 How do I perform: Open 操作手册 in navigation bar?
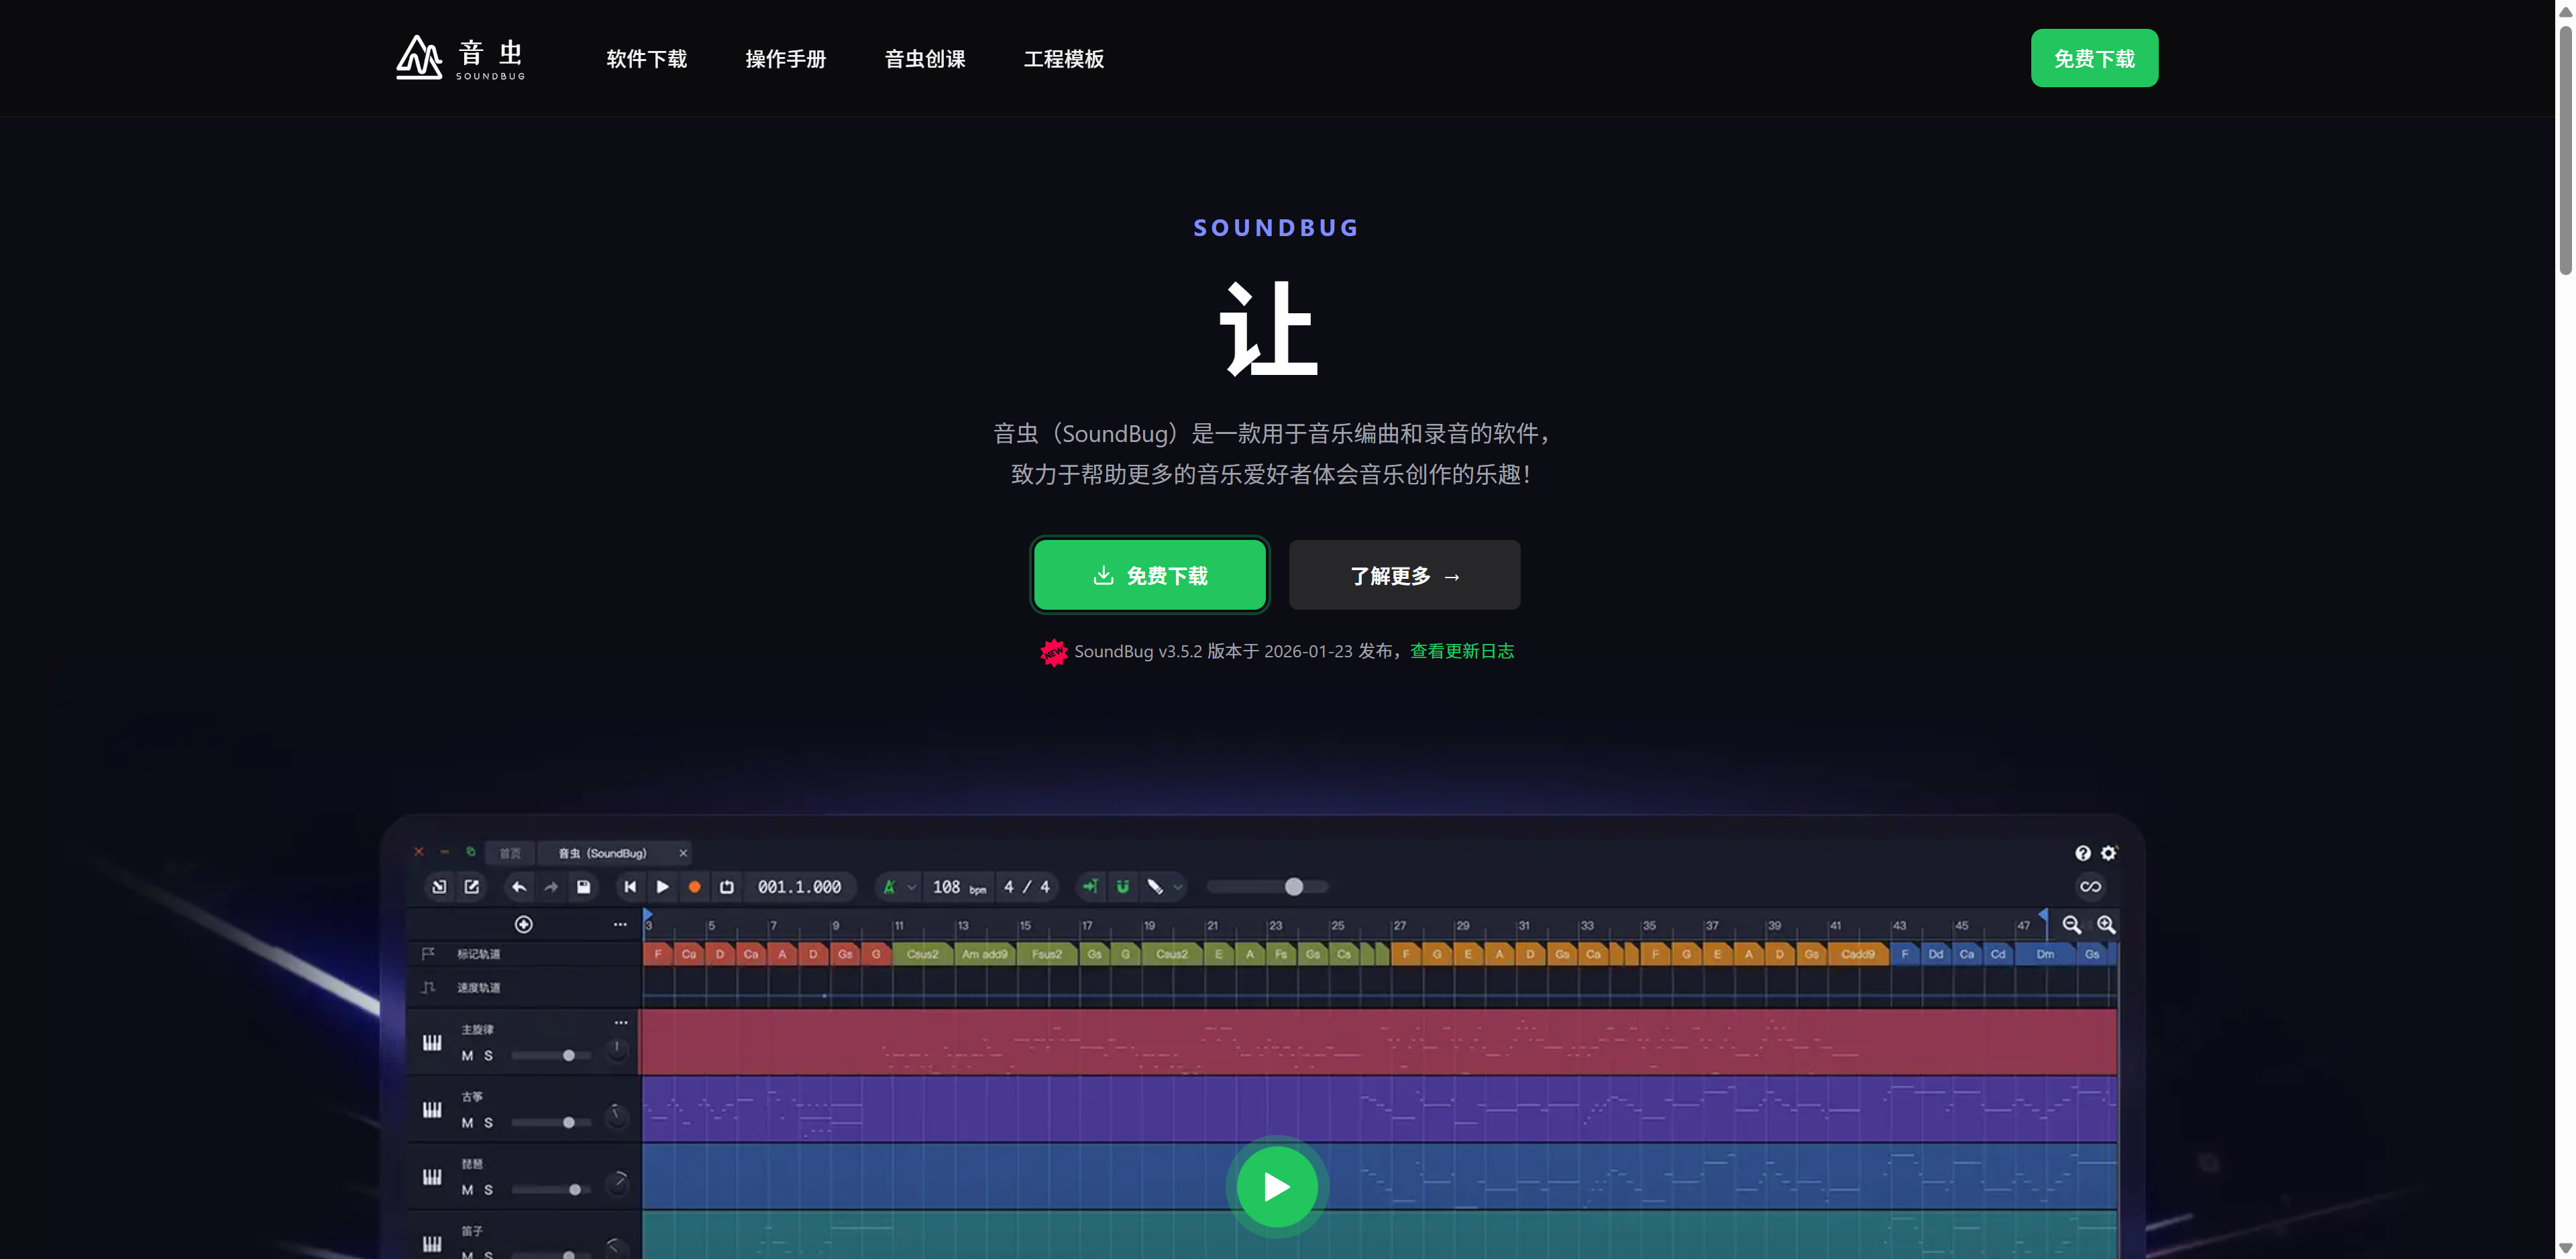[785, 59]
